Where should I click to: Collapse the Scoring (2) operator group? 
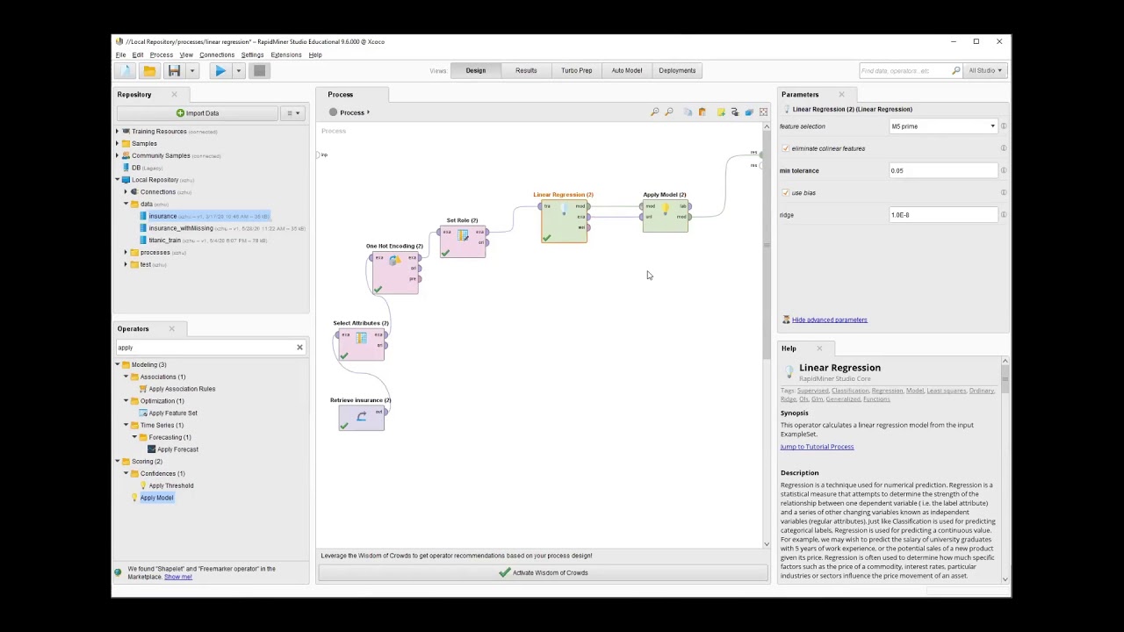(118, 462)
